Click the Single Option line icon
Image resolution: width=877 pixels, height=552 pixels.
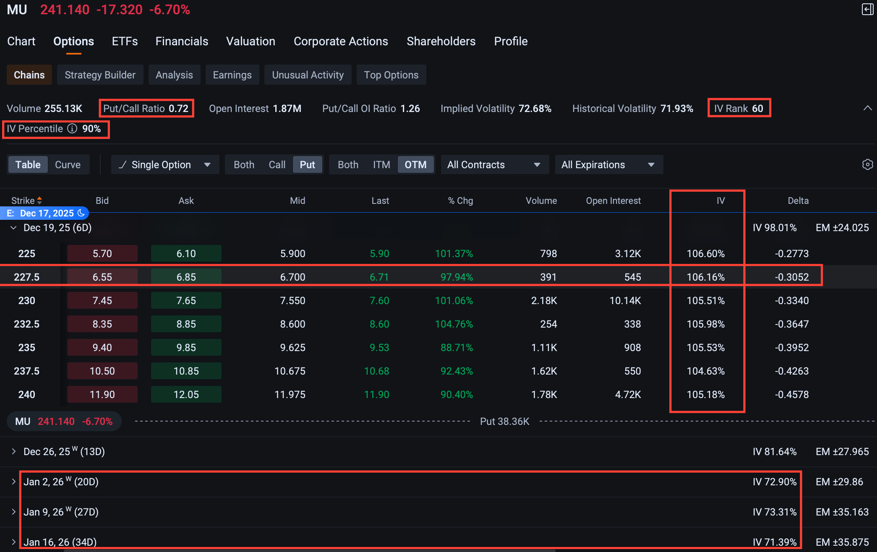[x=123, y=165]
